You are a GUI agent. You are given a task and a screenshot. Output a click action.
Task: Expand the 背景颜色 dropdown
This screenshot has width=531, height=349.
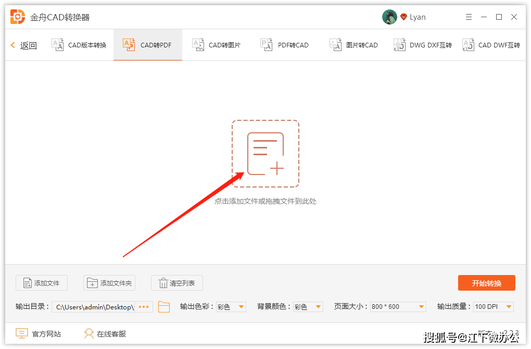308,307
